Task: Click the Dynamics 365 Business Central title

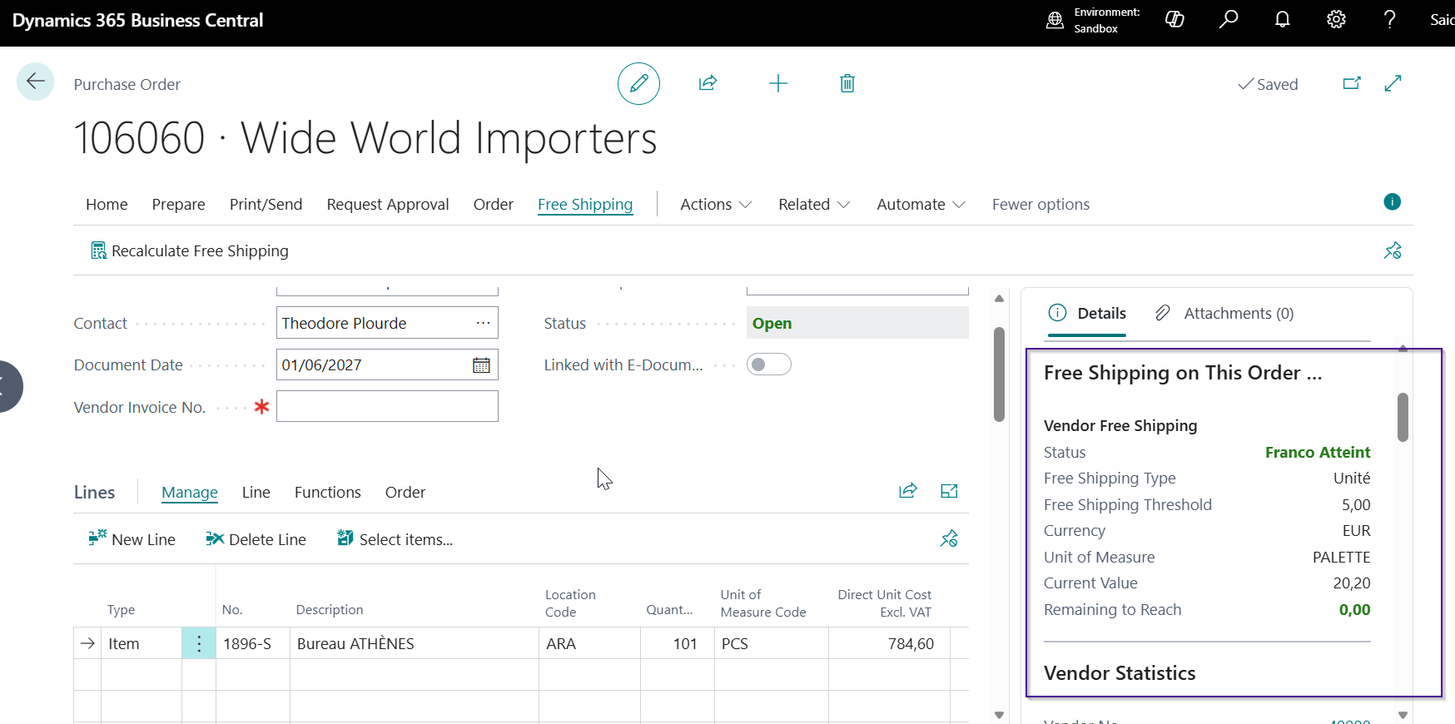Action: [x=137, y=21]
